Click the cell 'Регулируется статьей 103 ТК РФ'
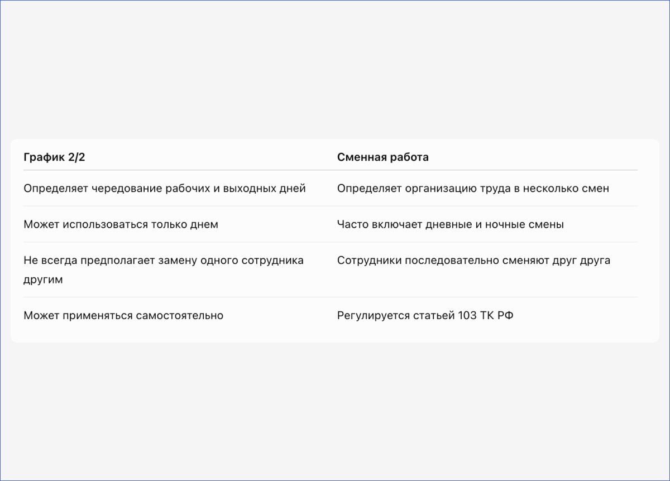The width and height of the screenshot is (670, 481). (x=425, y=316)
